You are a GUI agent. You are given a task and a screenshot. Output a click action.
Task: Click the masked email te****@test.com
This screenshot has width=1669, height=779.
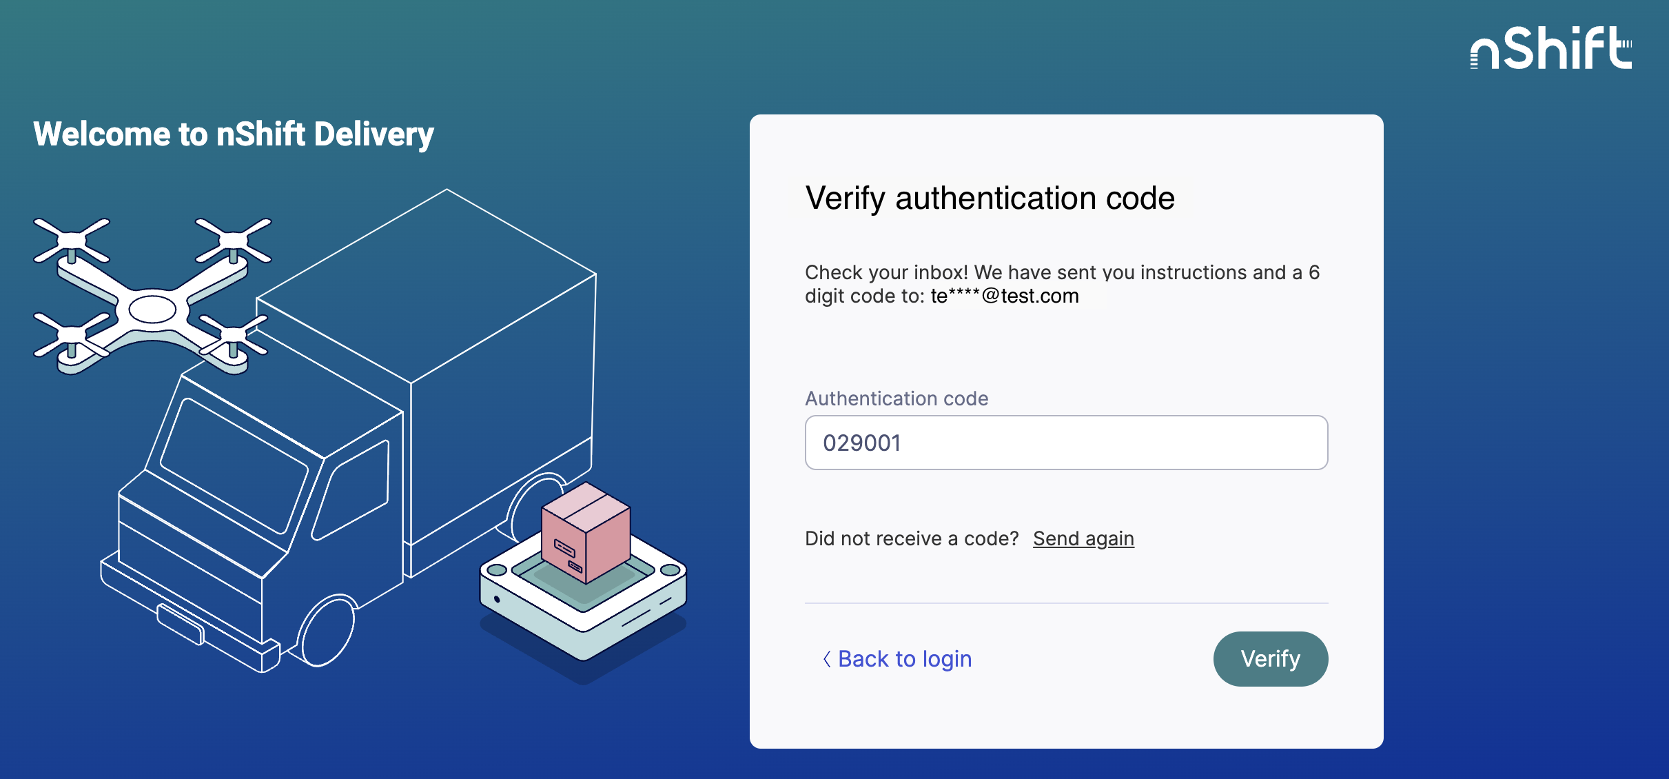coord(1005,296)
